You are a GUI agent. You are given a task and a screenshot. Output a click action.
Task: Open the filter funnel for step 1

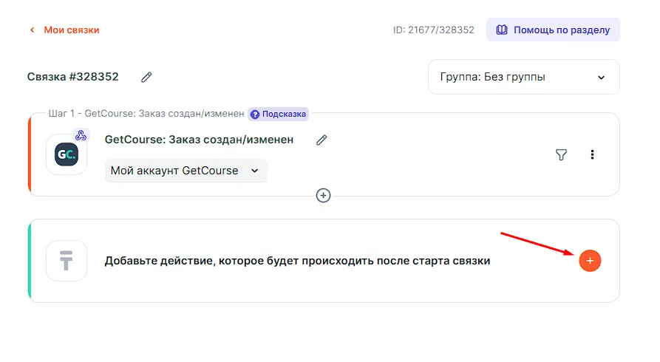[561, 154]
